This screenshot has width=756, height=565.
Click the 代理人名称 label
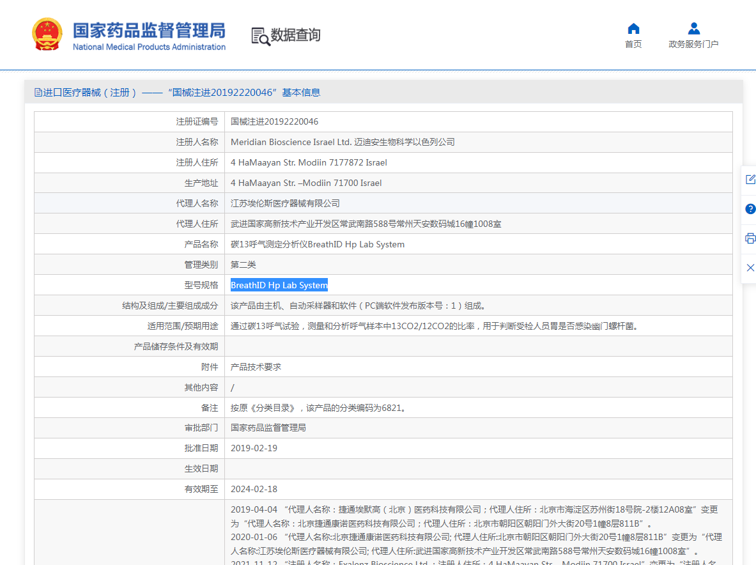[197, 203]
